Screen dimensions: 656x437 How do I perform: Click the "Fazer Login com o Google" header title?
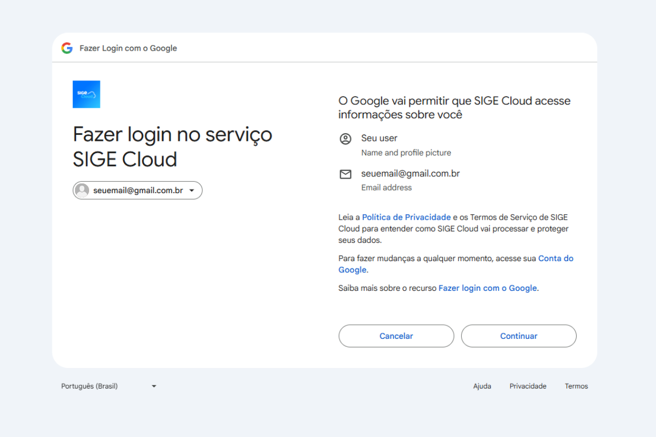point(129,48)
